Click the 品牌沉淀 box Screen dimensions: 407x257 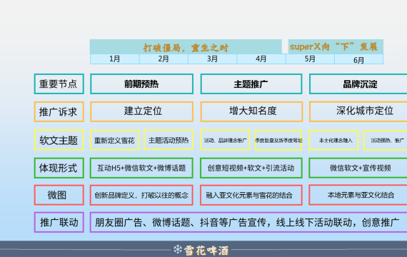coord(358,84)
